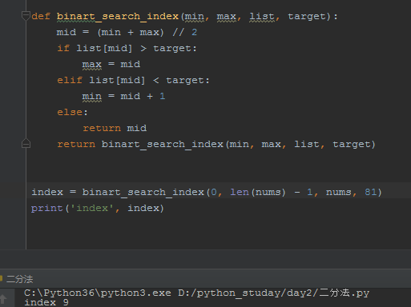Image resolution: width=411 pixels, height=307 pixels.
Task: Collapse the binart_search_index function fold marker
Action: 26,16
